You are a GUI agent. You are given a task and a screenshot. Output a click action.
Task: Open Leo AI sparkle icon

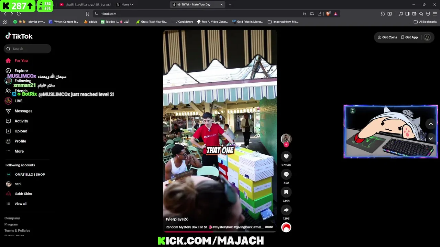click(x=421, y=14)
